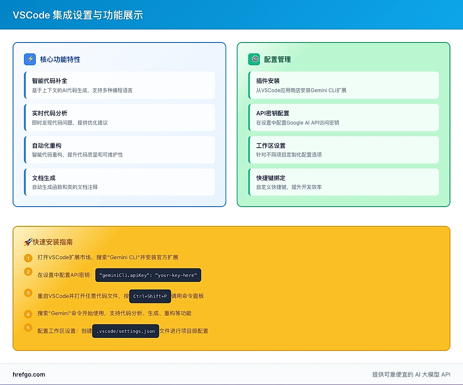Click the page title VSCode 集成设置与功能展示
This screenshot has width=463, height=385.
click(x=78, y=15)
